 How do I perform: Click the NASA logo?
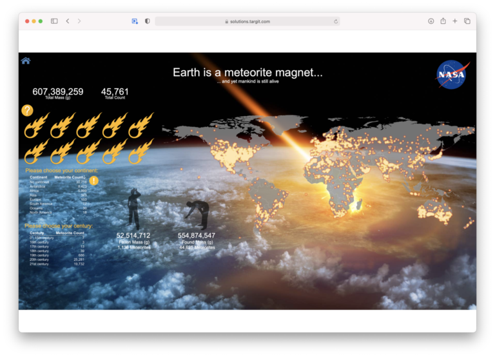click(451, 75)
